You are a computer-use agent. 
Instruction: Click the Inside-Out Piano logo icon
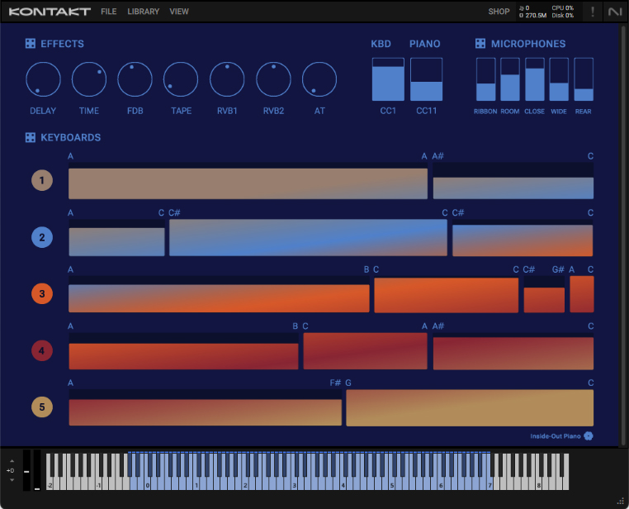coord(589,435)
